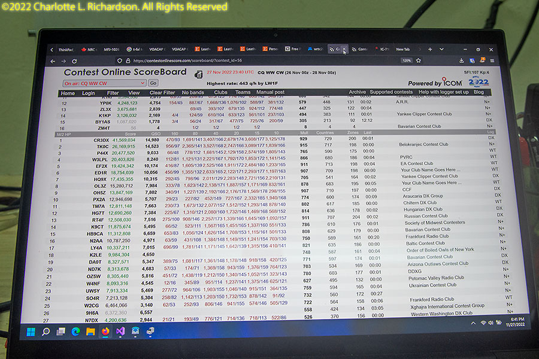Image resolution: width=539 pixels, height=359 pixels.
Task: Open Windows taskbar search
Action: tap(46, 331)
